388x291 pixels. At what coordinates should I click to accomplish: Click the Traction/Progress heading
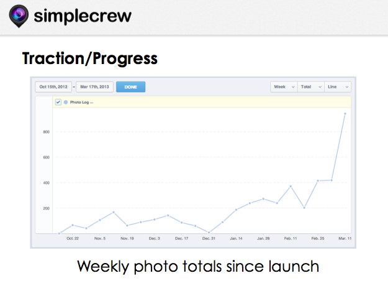[90, 58]
